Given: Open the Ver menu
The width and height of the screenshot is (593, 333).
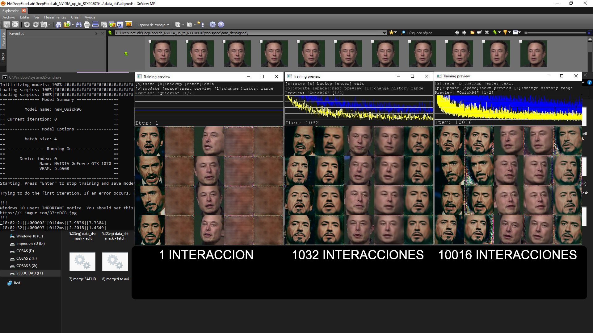Looking at the screenshot, I should tap(37, 17).
